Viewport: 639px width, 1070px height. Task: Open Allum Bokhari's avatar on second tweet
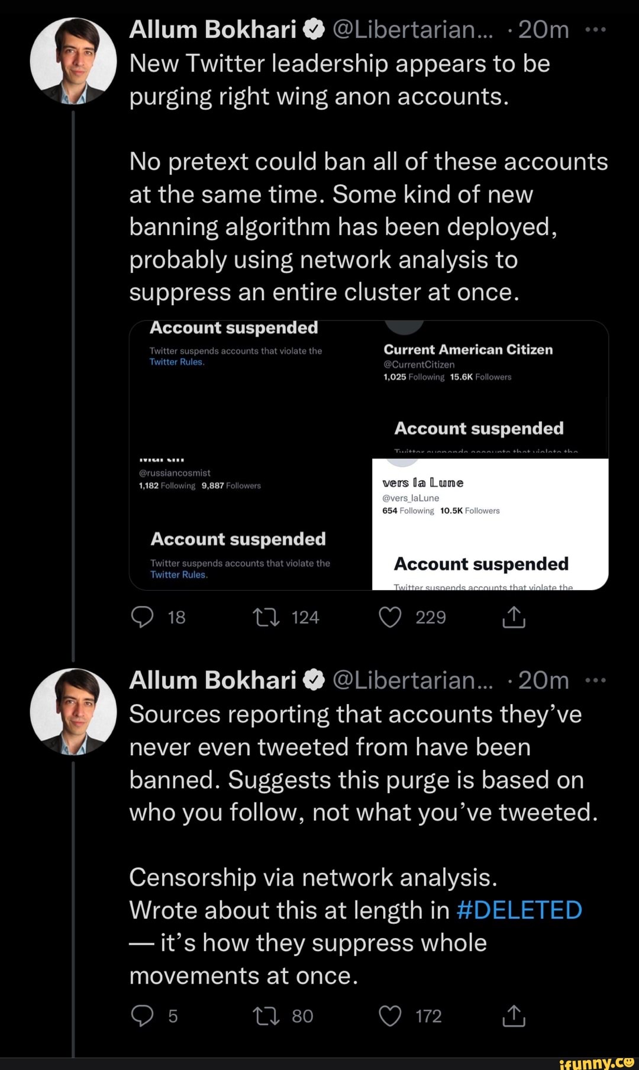click(x=73, y=712)
